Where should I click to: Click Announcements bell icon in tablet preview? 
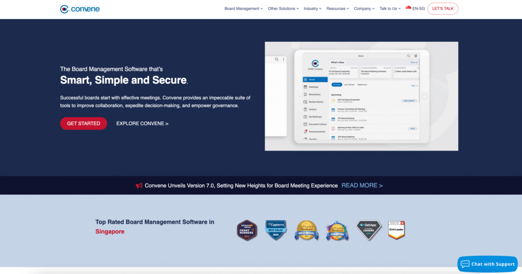point(305,132)
